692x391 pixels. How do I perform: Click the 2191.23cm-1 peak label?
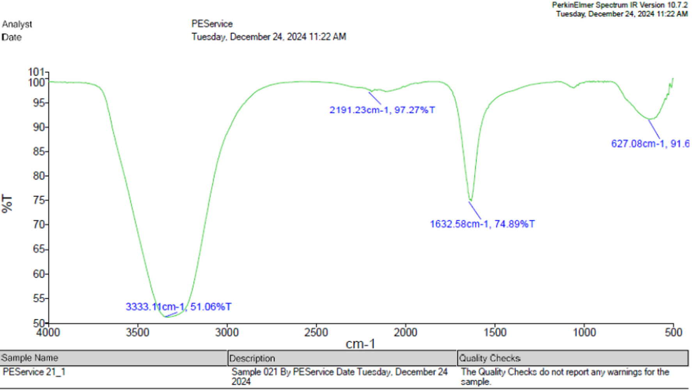[382, 110]
